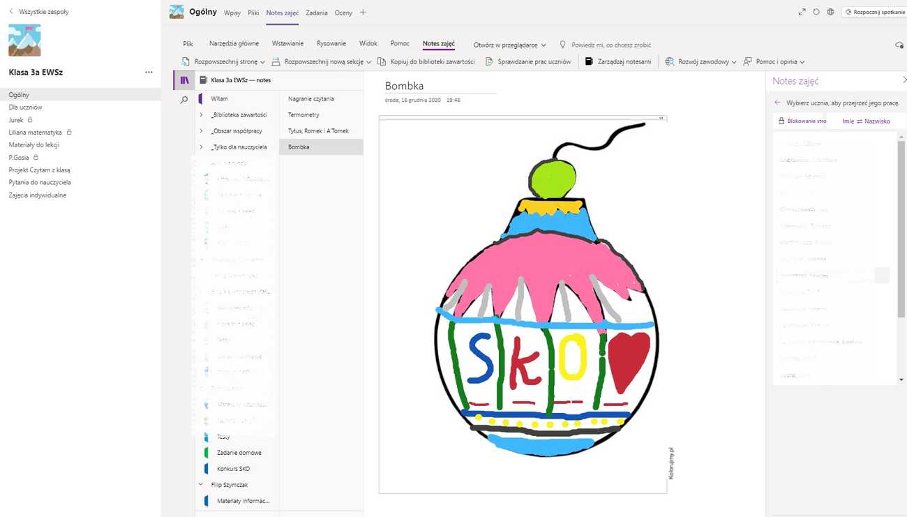The height and width of the screenshot is (517, 907).
Task: Select the Bombka page in the list
Action: click(x=321, y=147)
